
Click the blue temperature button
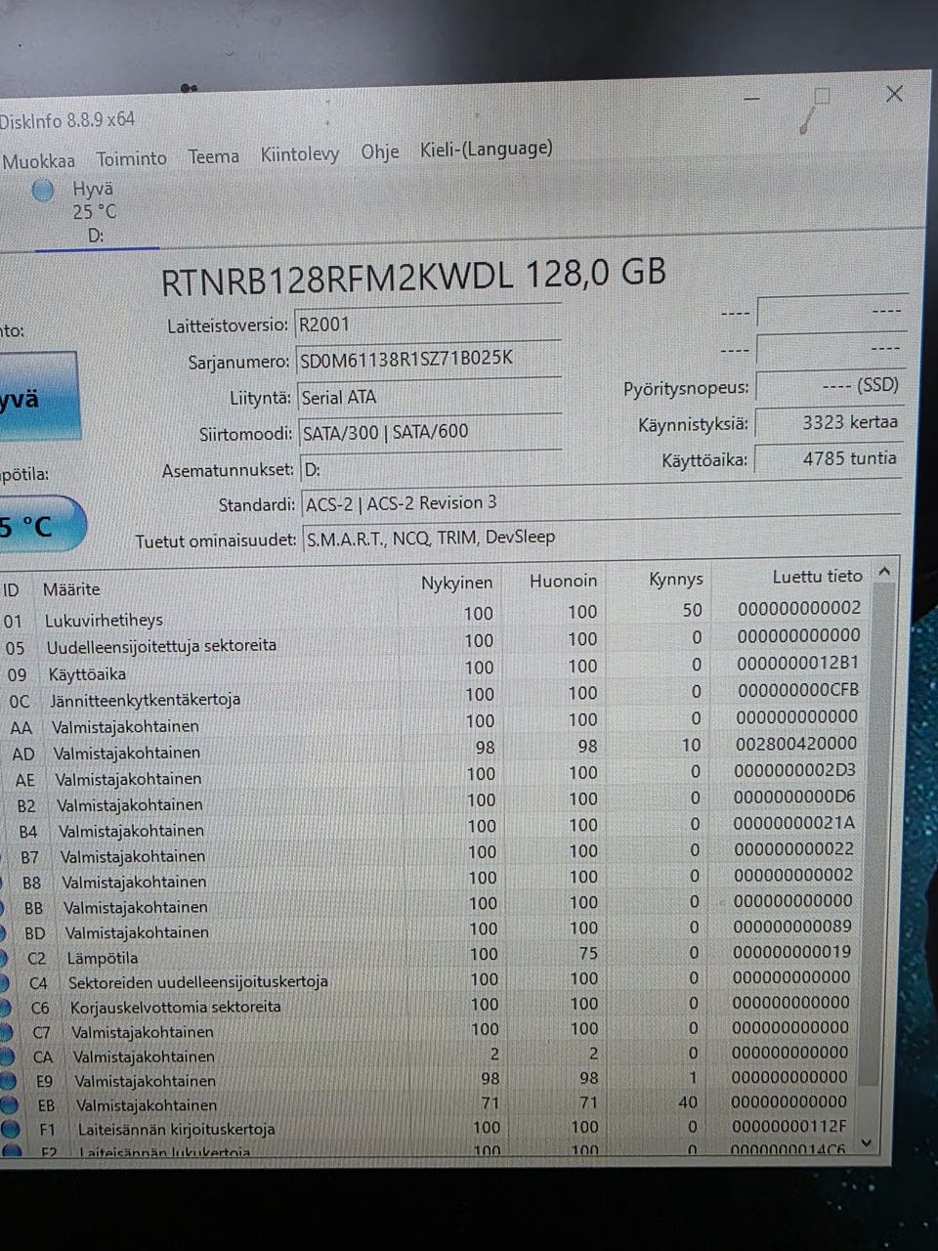tap(42, 525)
